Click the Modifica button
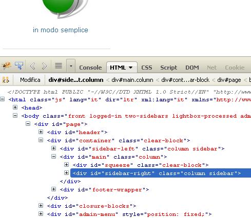Viewport: 251px width, 218px height. coord(30,80)
